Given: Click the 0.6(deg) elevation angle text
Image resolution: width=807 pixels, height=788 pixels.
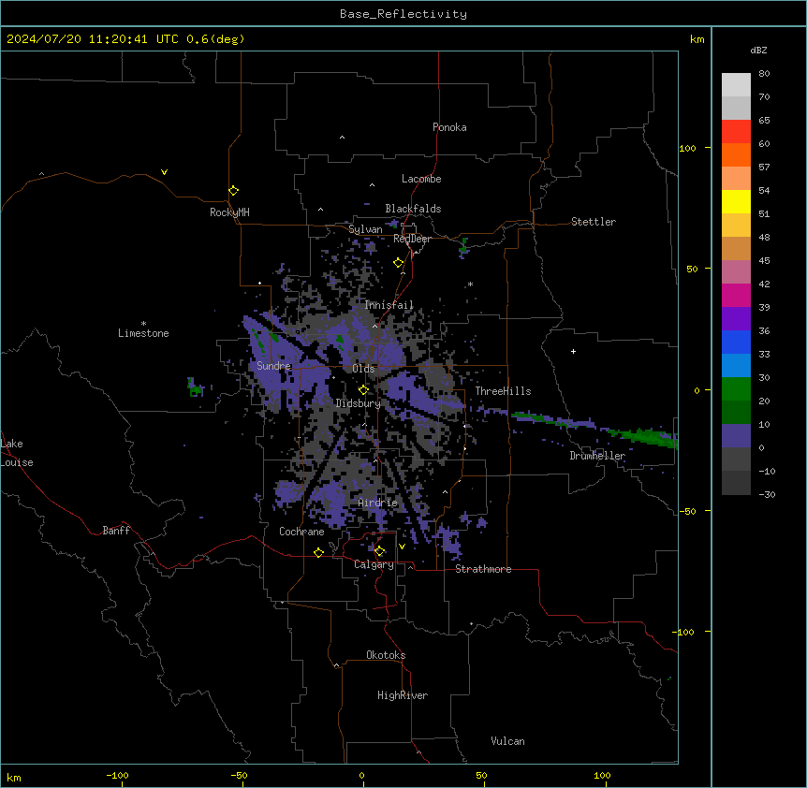Looking at the screenshot, I should click(215, 39).
